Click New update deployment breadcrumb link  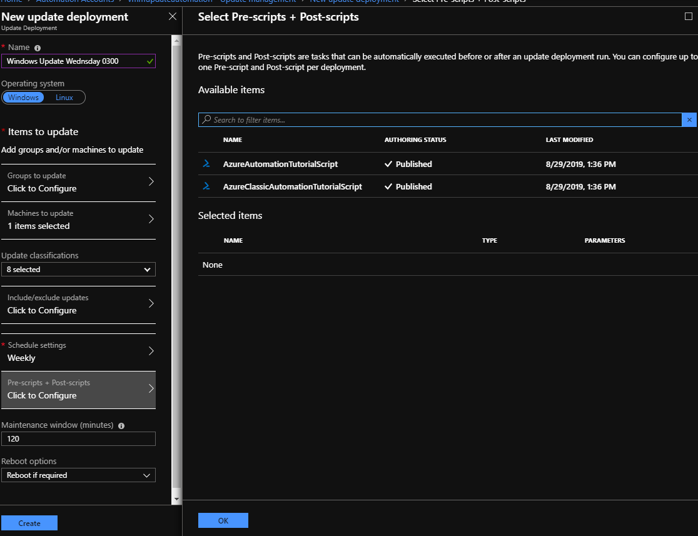point(355,2)
